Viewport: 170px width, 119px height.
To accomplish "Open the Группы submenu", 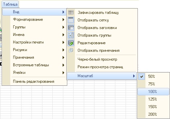I will click(34, 27).
